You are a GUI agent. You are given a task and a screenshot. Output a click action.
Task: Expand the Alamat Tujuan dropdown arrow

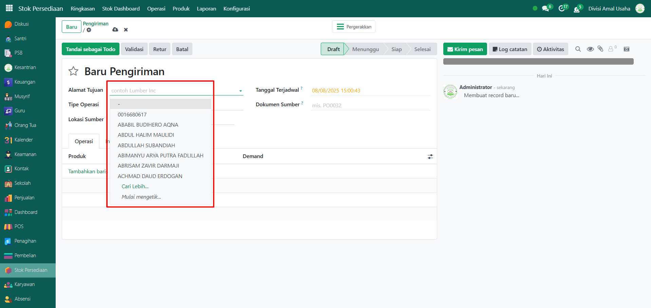click(x=240, y=91)
